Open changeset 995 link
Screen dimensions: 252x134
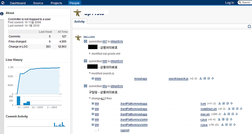pyautogui.click(x=105, y=61)
